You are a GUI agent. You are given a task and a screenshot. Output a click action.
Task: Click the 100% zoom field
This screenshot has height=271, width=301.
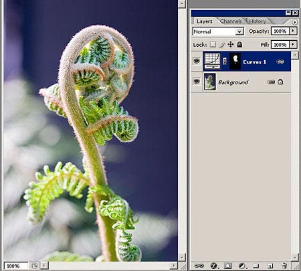(15, 266)
